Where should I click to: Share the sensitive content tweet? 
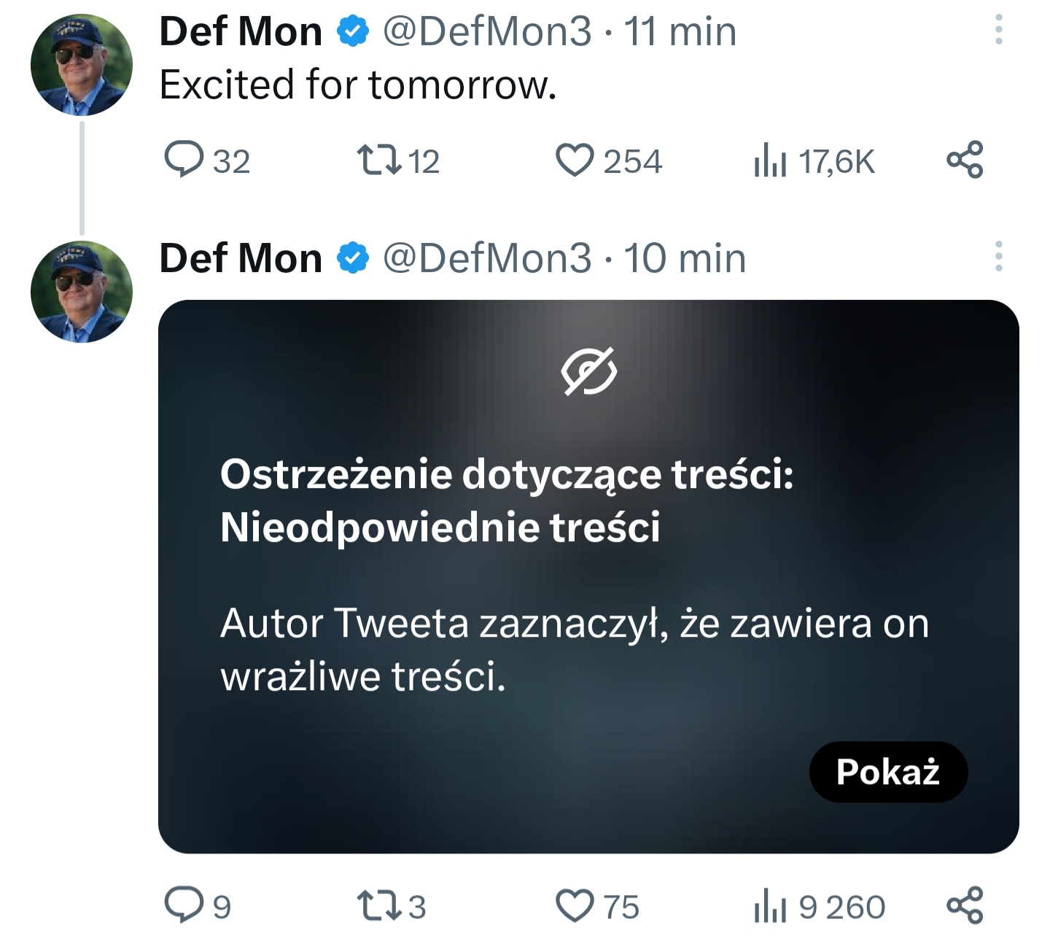click(x=965, y=906)
